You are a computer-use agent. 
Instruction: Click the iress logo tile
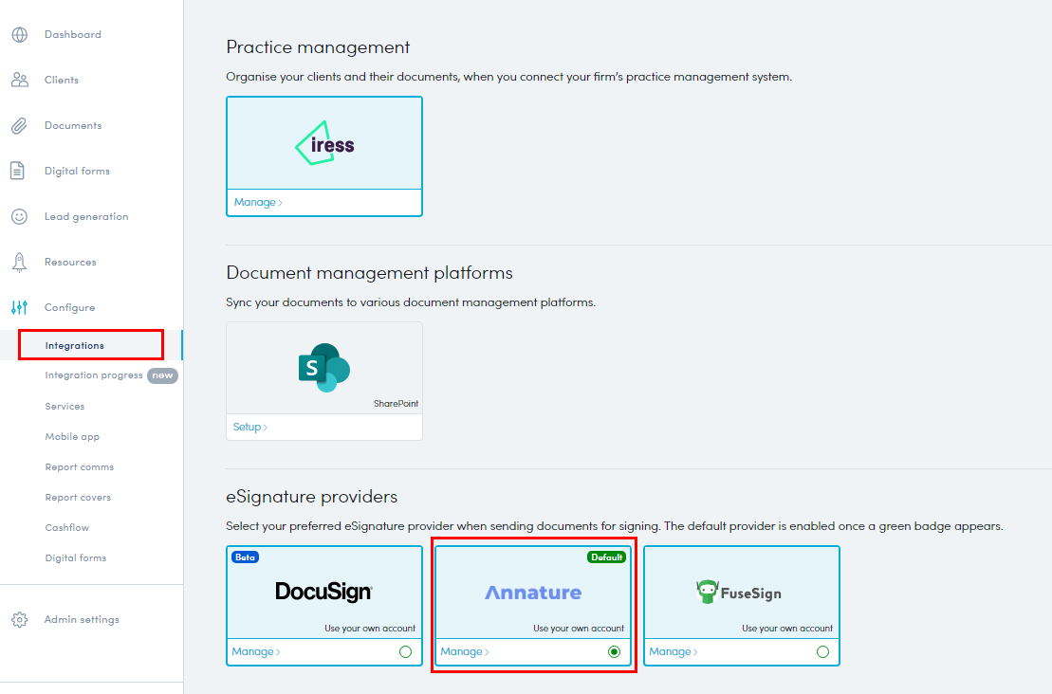(324, 144)
